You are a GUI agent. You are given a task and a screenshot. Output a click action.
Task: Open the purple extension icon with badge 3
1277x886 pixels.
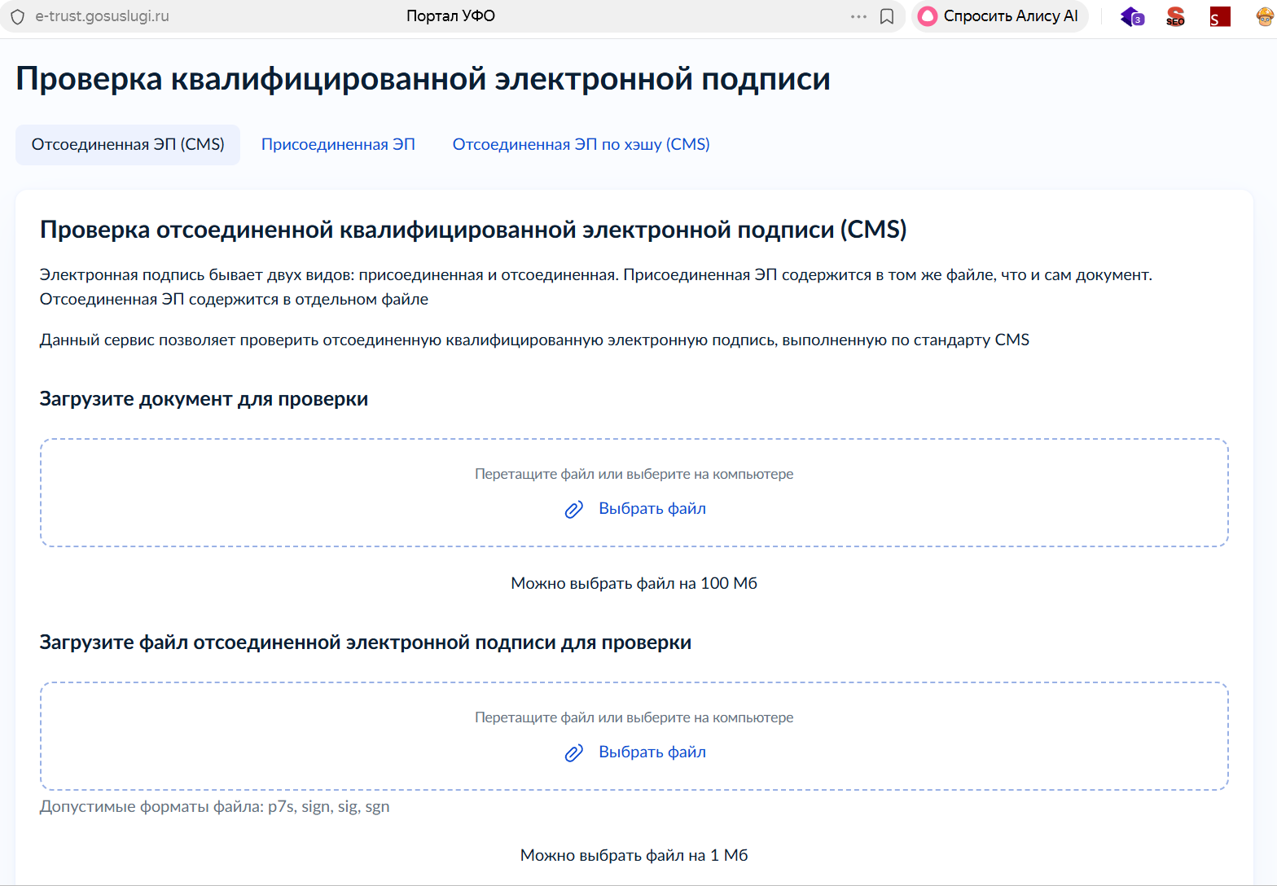(1132, 16)
